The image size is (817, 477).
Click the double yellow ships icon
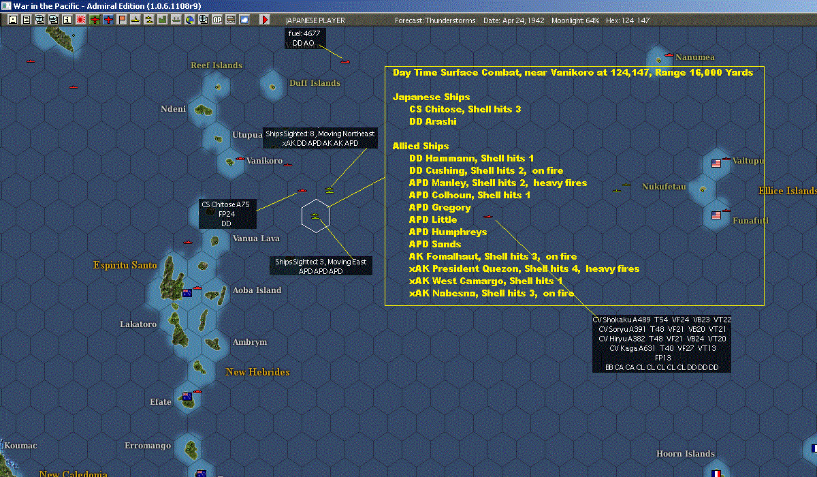[148, 20]
